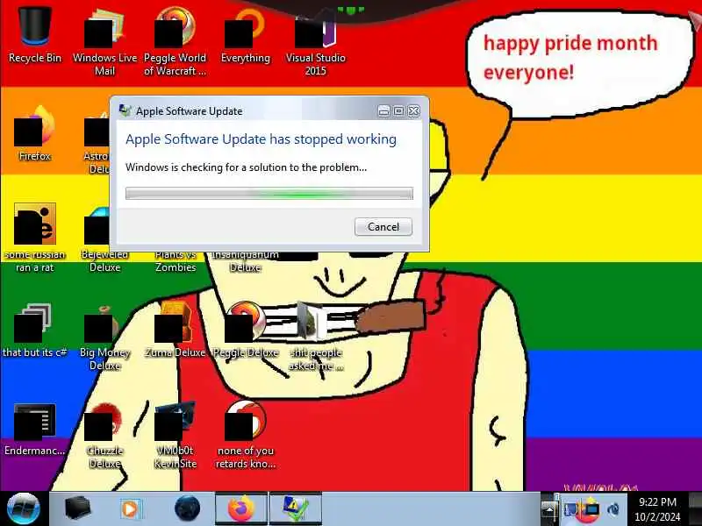
Task: Click the Apple Software Update title icon
Action: click(125, 110)
